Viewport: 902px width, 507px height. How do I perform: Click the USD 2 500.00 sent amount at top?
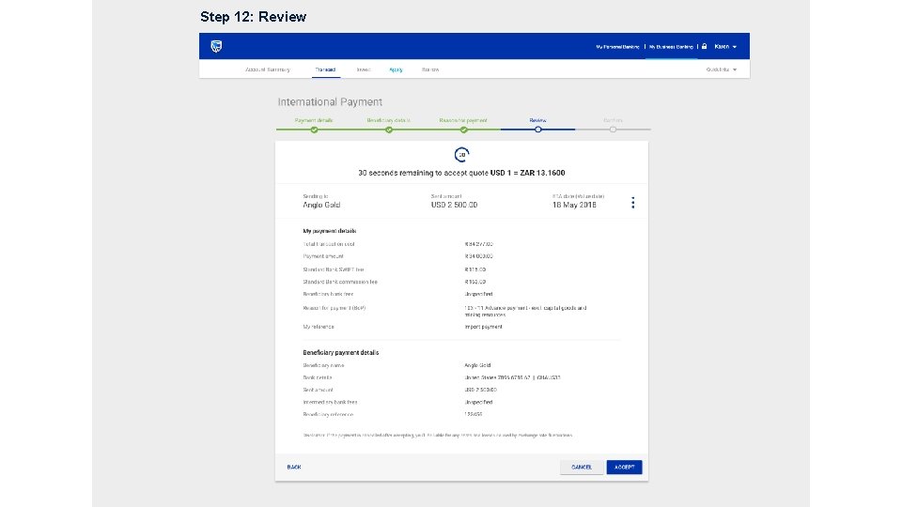coord(454,206)
